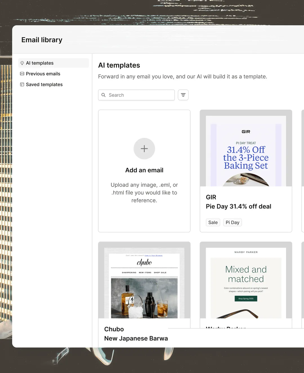304x373 pixels.
Task: Click the lightbulb icon beside AI templates
Action: coord(22,63)
